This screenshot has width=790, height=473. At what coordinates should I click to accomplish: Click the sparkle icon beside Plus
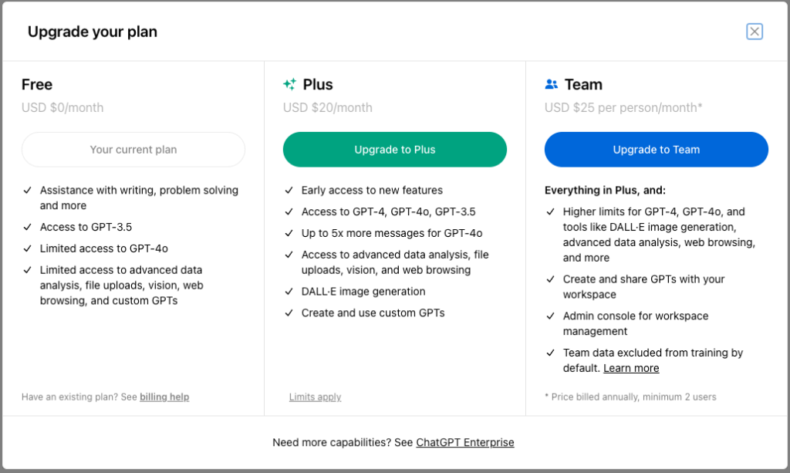point(289,84)
